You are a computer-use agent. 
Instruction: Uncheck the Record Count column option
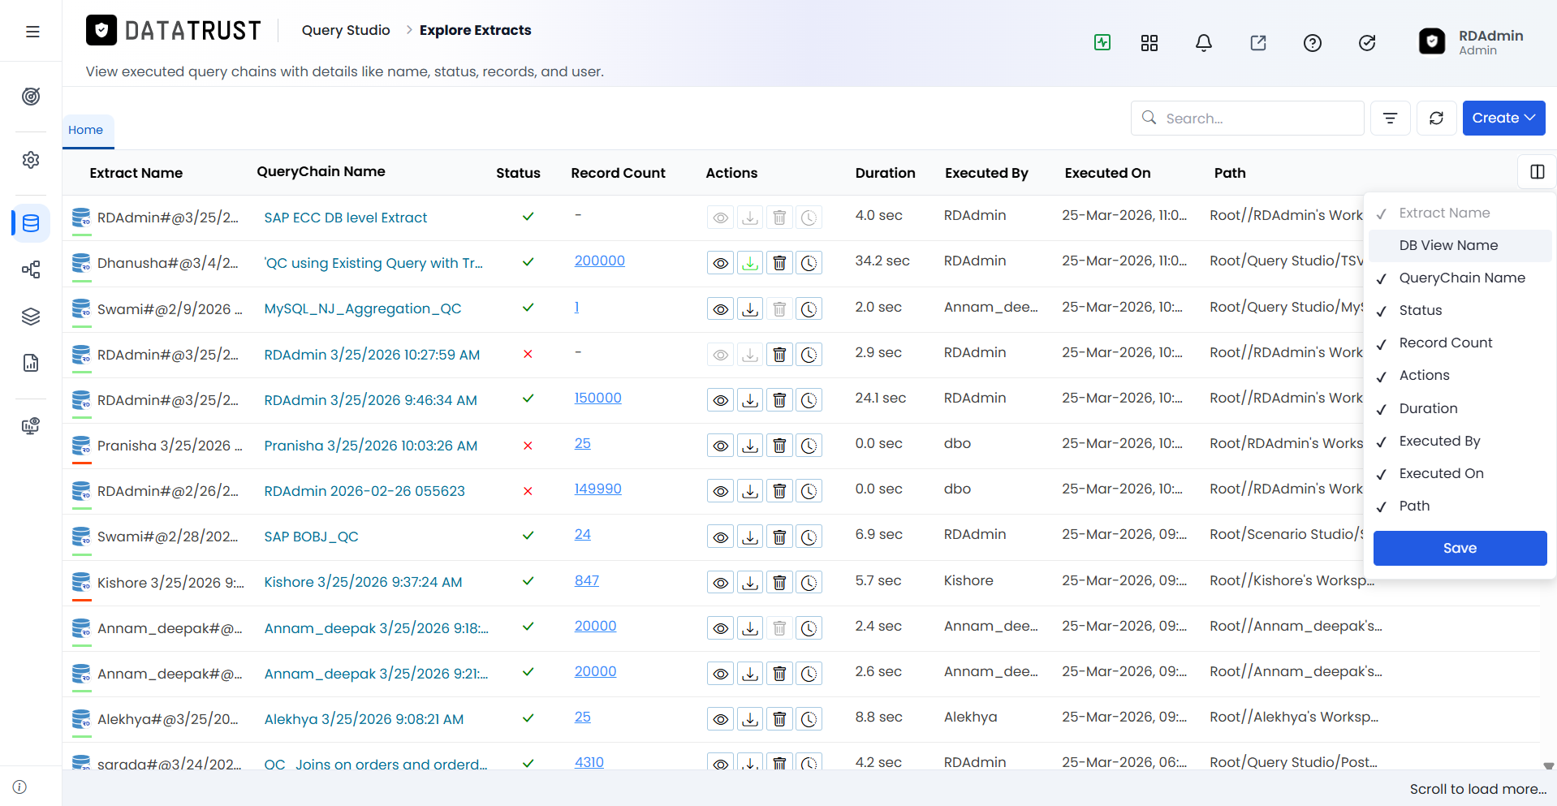coord(1460,343)
